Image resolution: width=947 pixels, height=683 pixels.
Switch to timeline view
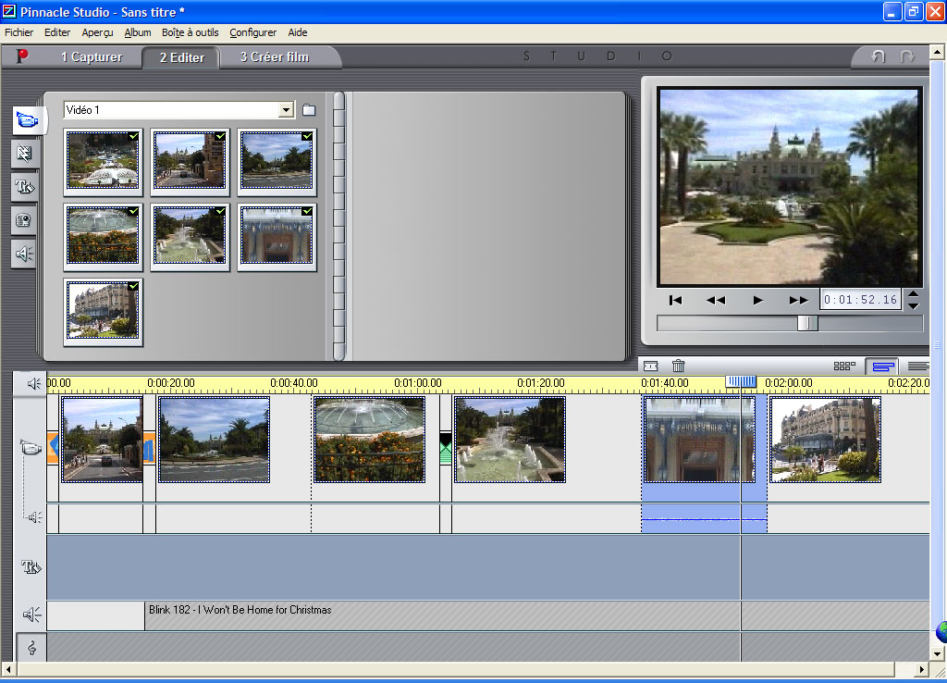[x=882, y=366]
